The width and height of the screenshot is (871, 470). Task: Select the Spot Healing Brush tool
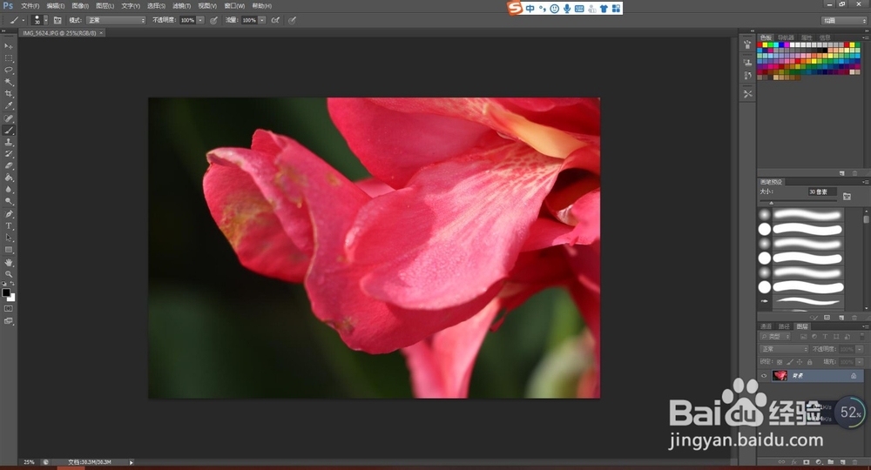(9, 118)
